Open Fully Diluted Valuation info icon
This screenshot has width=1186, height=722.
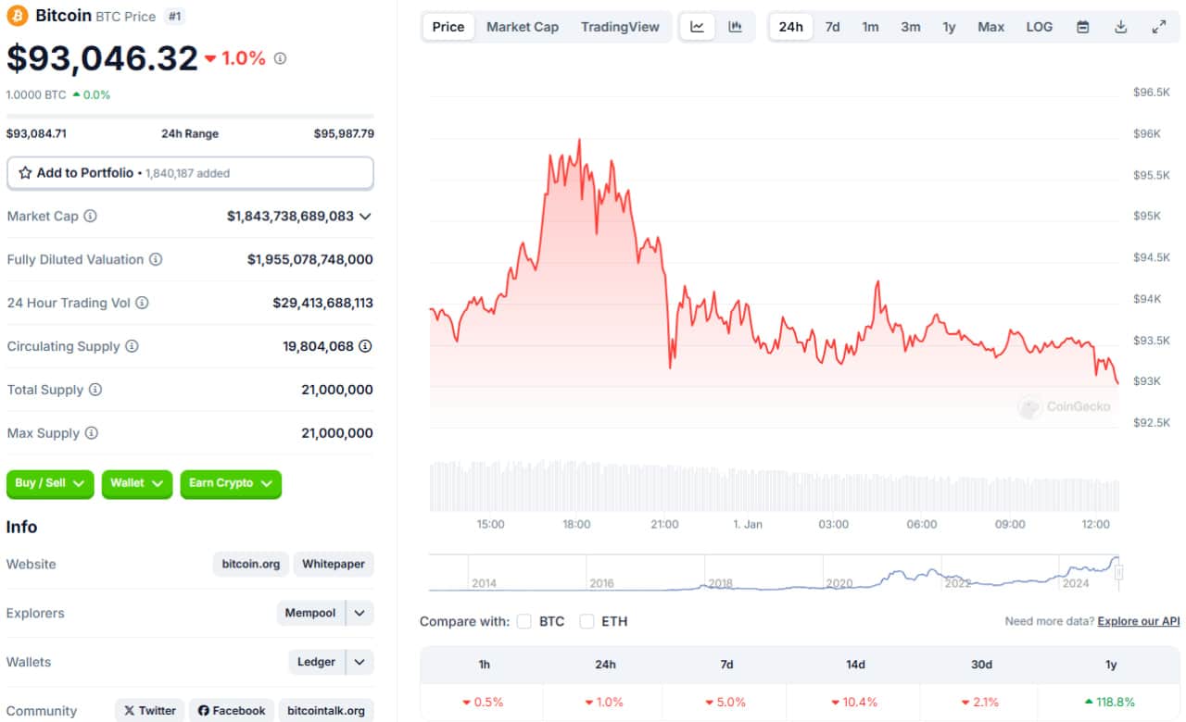pos(156,259)
